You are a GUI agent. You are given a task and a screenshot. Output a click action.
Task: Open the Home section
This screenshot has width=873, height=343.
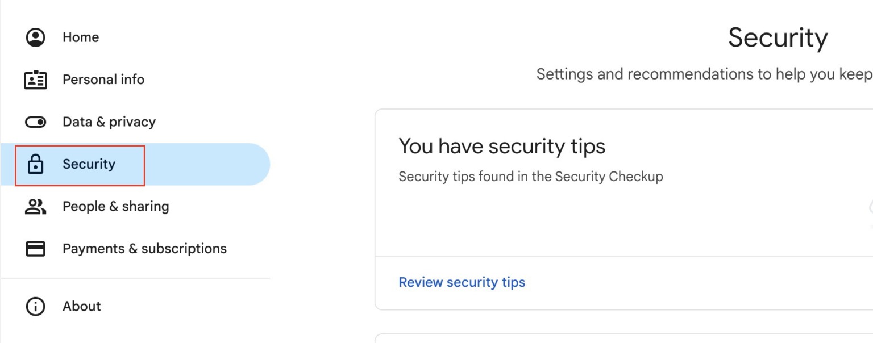click(x=81, y=37)
